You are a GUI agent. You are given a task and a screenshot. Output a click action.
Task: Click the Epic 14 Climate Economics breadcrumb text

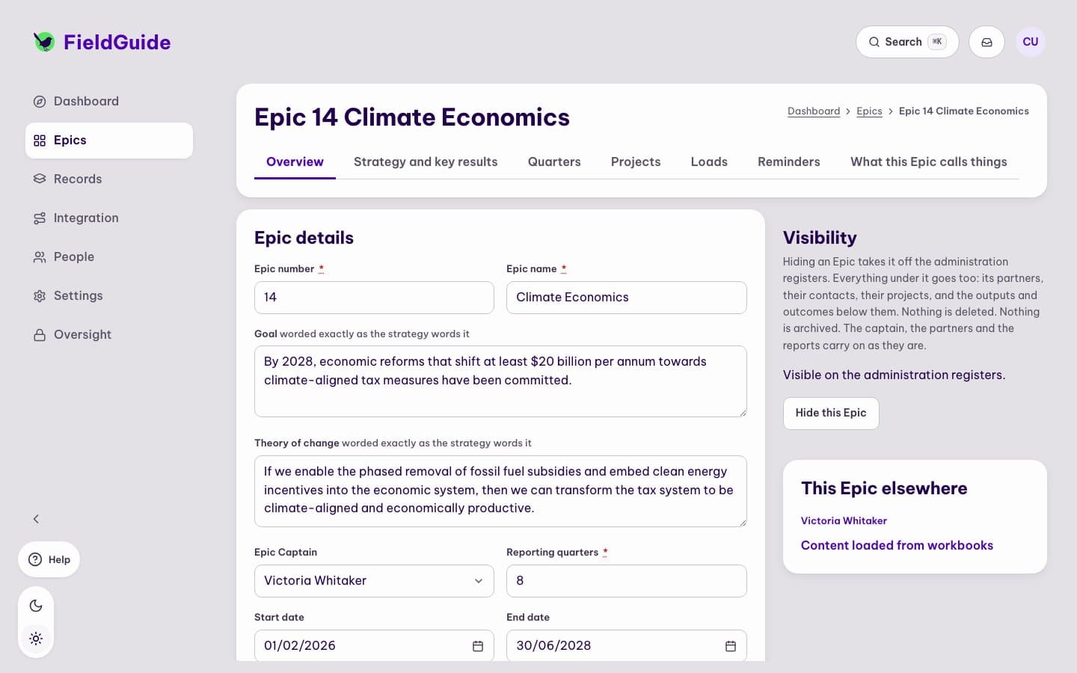[x=964, y=111]
